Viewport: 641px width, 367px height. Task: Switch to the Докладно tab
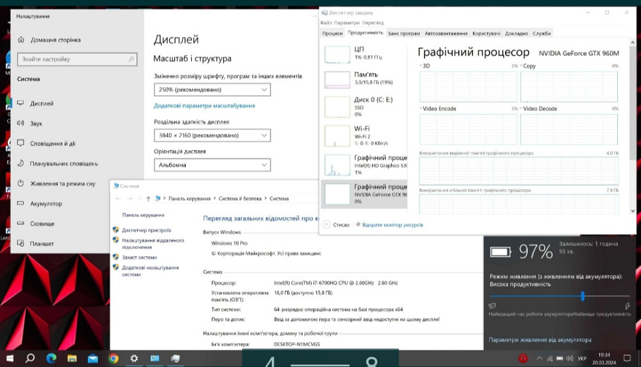pyautogui.click(x=516, y=33)
